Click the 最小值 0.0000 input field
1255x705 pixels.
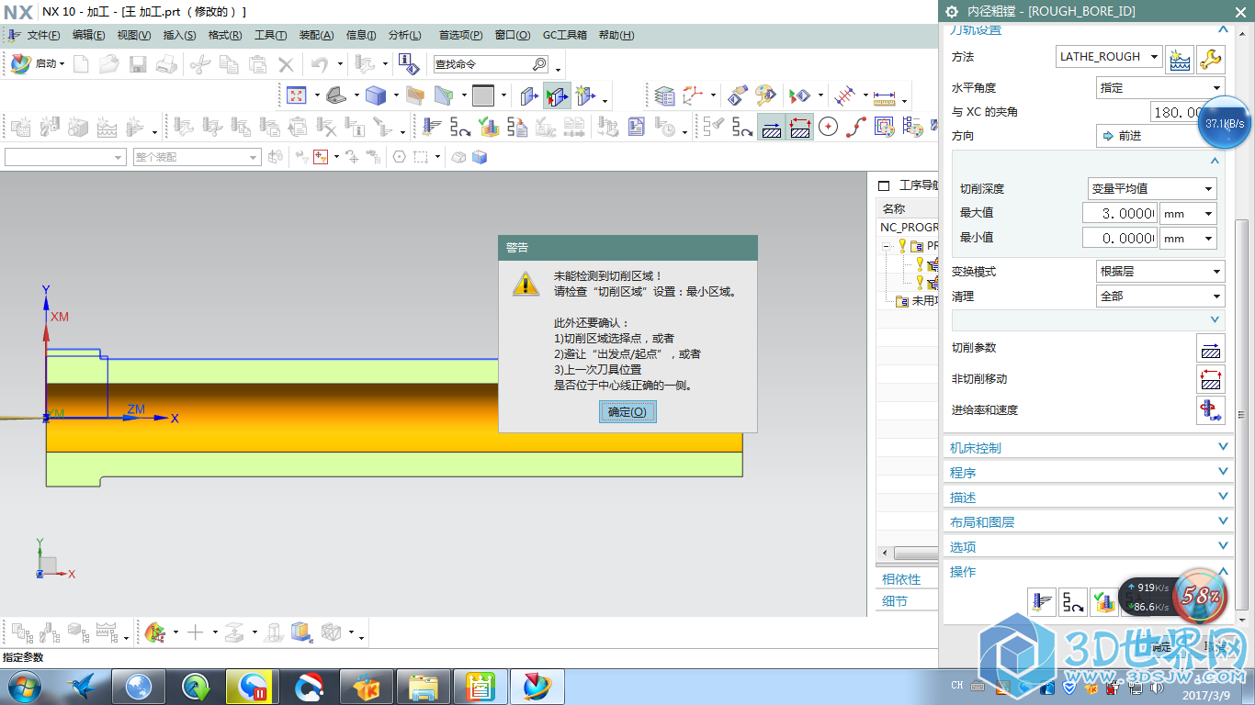1119,239
